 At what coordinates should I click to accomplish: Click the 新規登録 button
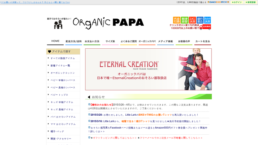tap(251, 2)
